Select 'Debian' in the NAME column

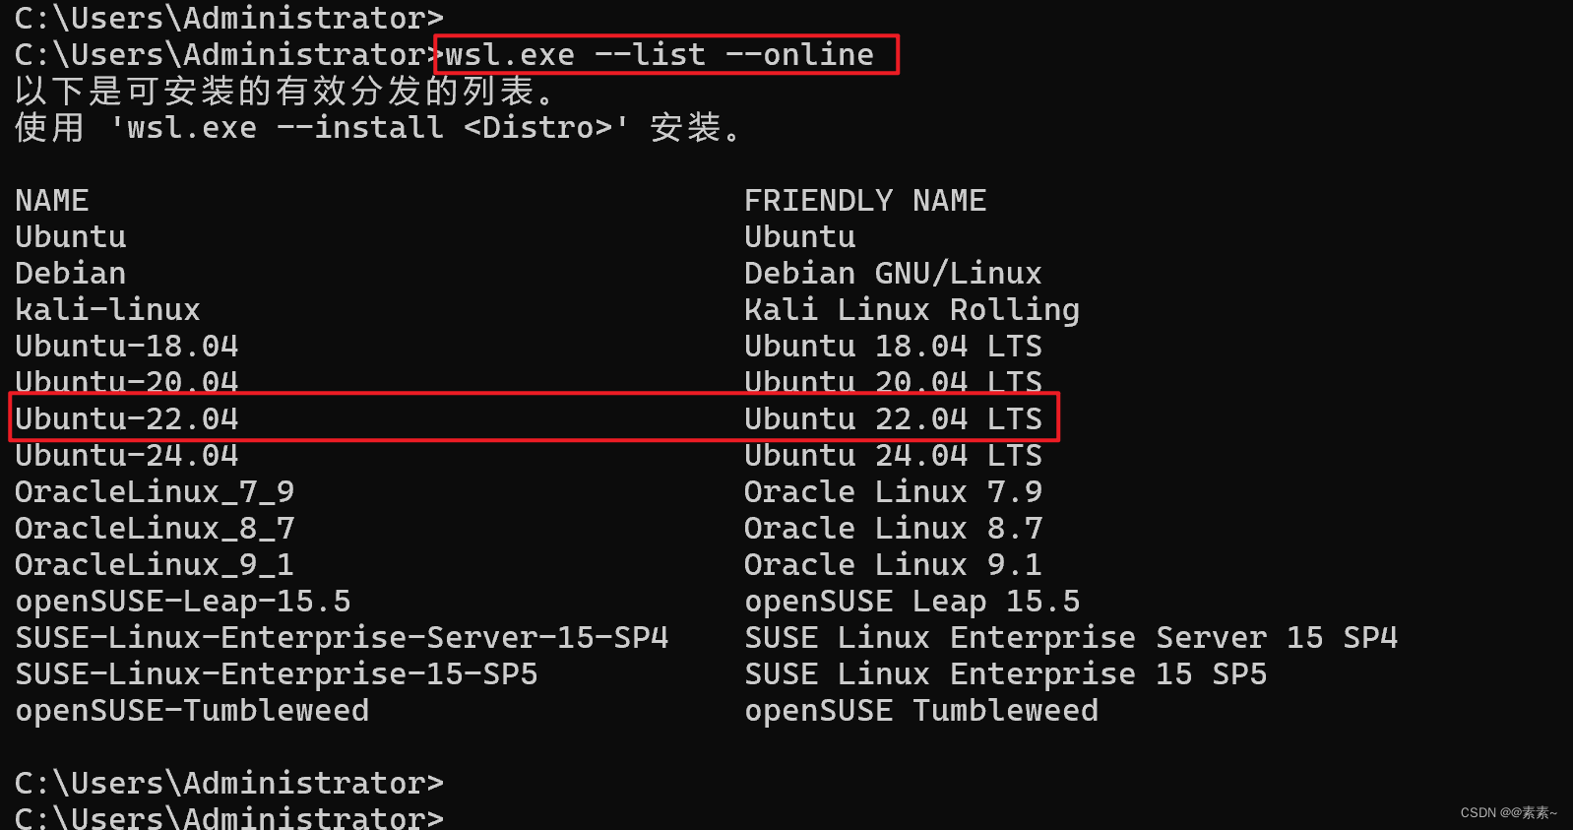point(71,273)
